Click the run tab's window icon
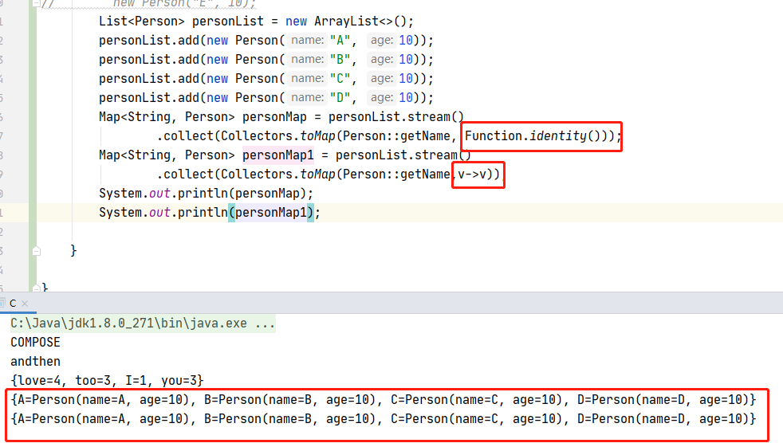The width and height of the screenshot is (783, 443). (x=4, y=304)
